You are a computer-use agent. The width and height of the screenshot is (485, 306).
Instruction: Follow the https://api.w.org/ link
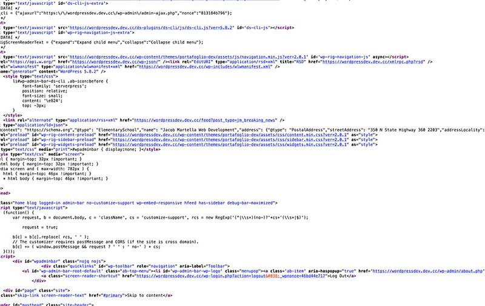pos(32,62)
